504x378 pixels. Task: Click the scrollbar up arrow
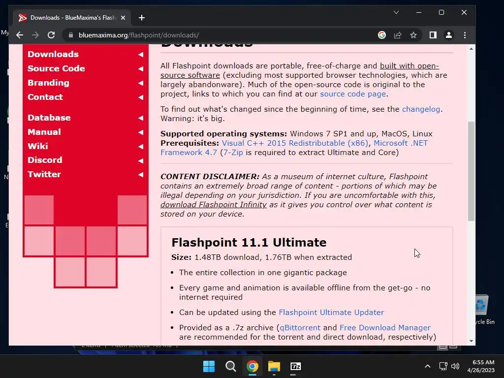(471, 49)
